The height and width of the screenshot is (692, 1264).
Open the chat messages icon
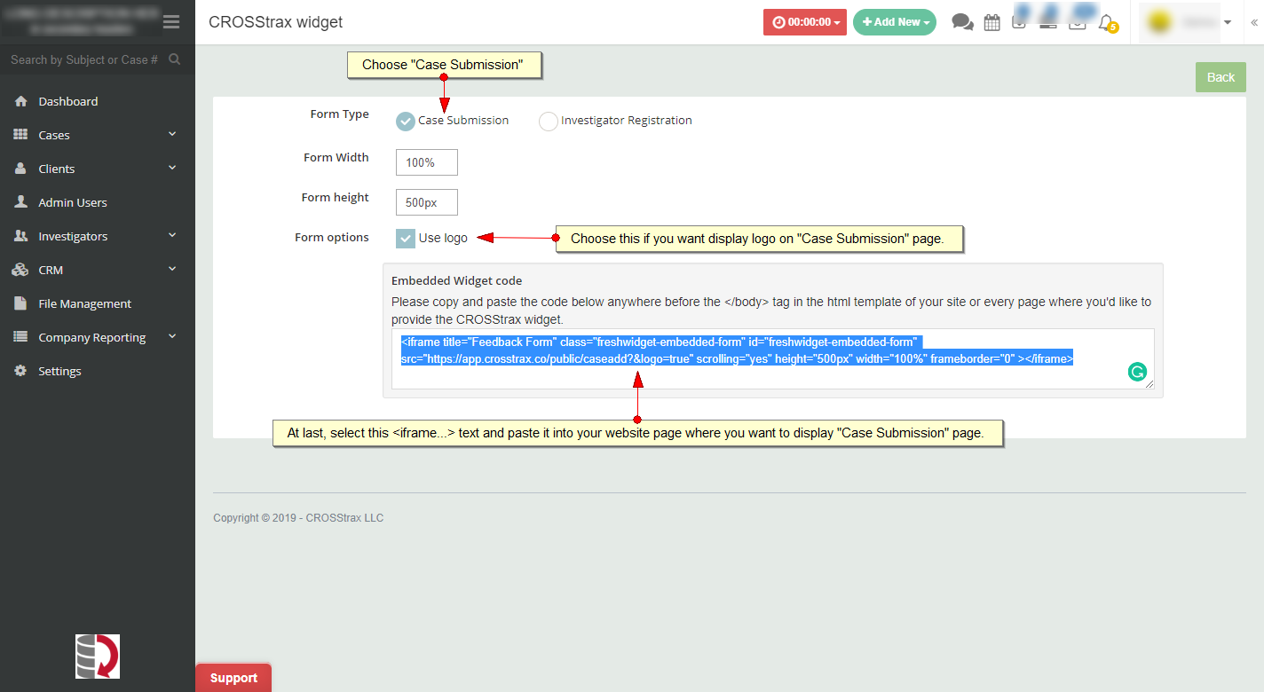click(963, 22)
